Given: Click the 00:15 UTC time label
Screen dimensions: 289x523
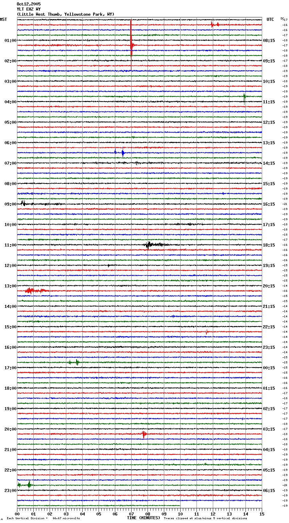Looking at the screenshot, I should [x=269, y=368].
